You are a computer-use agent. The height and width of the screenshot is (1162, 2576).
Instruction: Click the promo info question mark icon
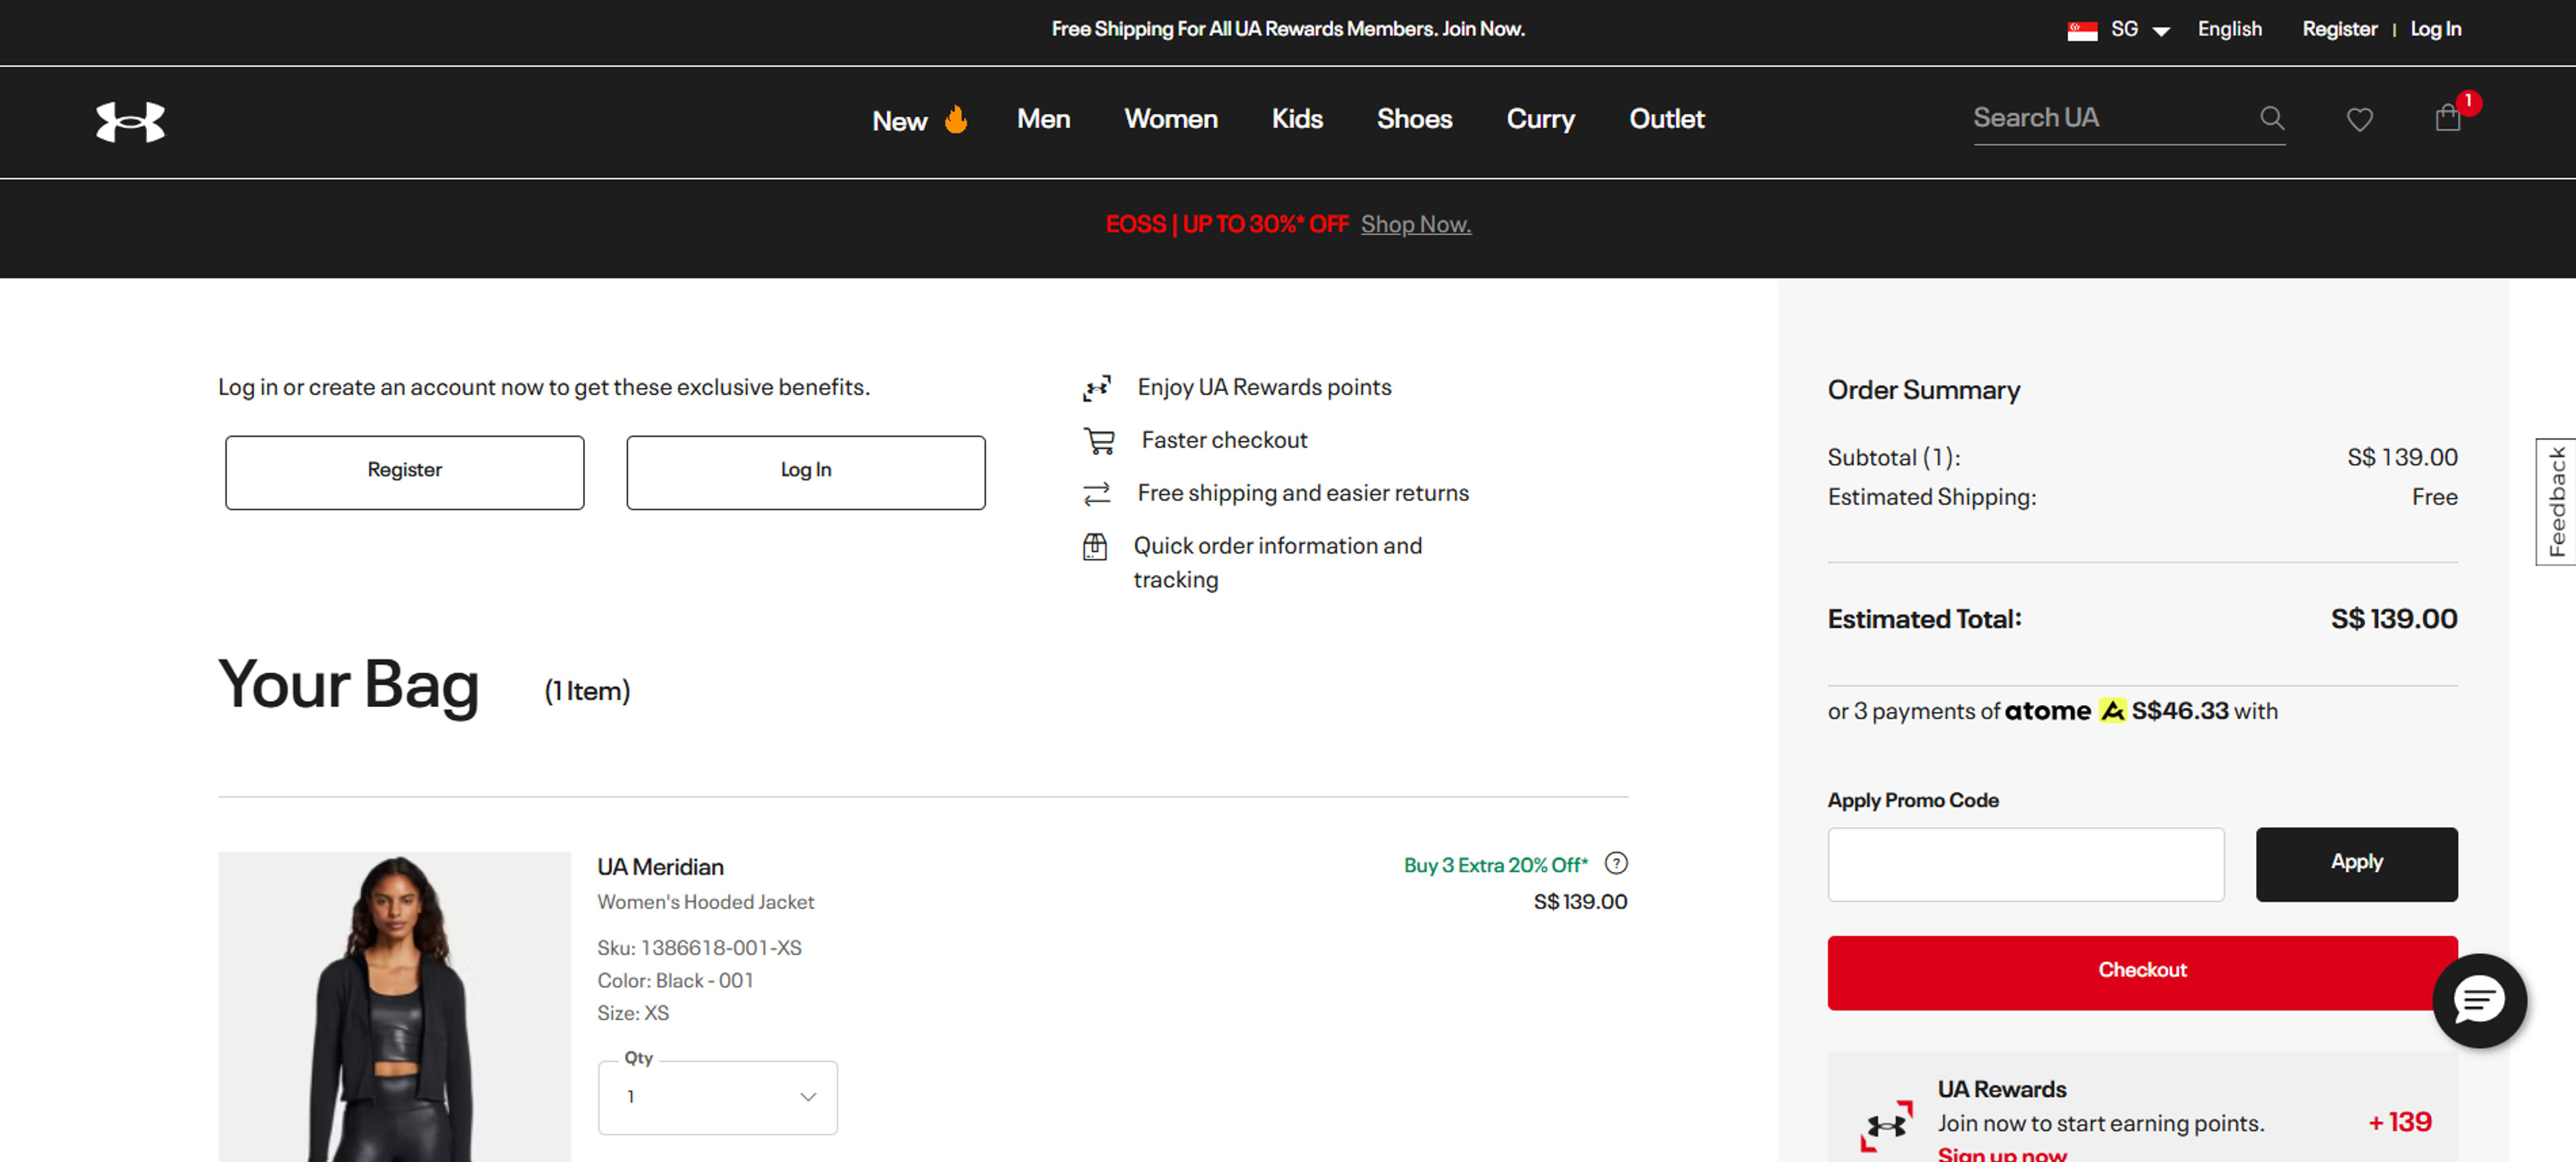1616,863
